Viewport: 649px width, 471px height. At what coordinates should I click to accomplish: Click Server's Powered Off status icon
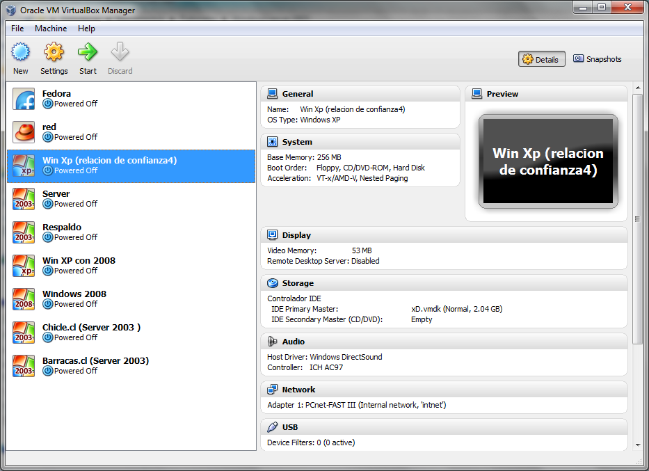[x=47, y=204]
